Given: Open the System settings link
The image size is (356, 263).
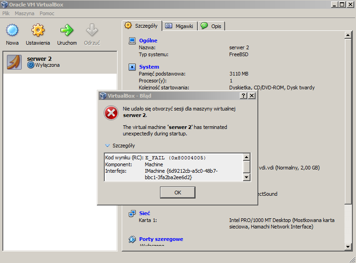Looking at the screenshot, I should coord(149,67).
